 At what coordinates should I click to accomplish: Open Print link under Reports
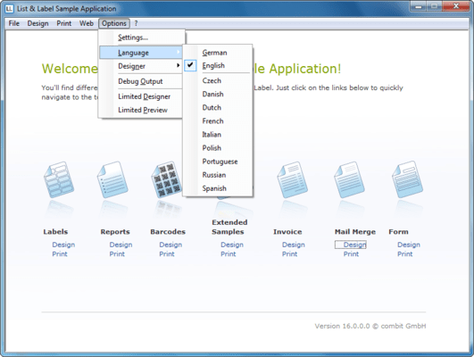pyautogui.click(x=117, y=254)
